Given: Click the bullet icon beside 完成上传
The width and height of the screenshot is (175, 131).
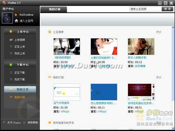Looking at the screenshot, I should [11, 53].
